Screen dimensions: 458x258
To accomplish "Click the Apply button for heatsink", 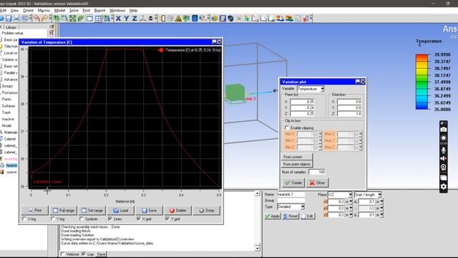I will click(x=272, y=216).
